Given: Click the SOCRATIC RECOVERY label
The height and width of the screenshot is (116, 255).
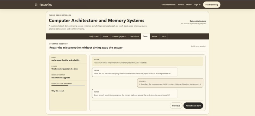Looking at the screenshot, I should click(x=59, y=44).
